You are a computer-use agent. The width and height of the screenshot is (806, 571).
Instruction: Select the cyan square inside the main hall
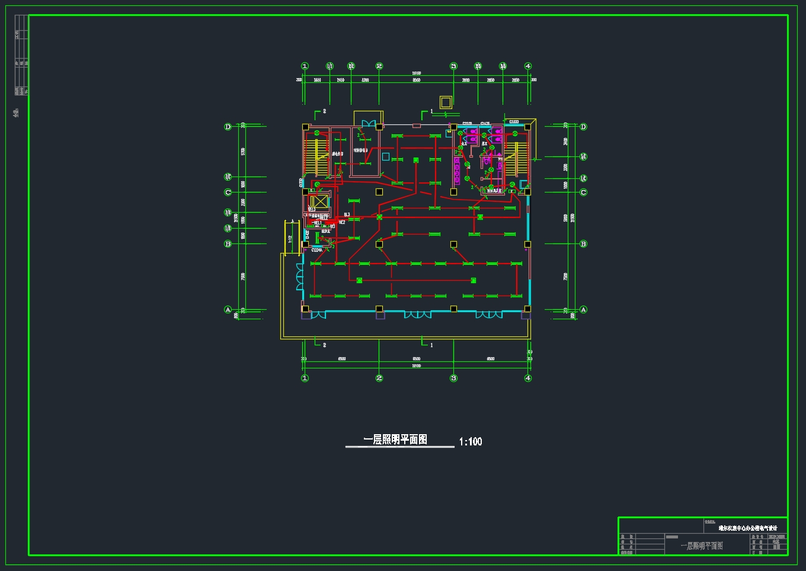tap(386, 157)
